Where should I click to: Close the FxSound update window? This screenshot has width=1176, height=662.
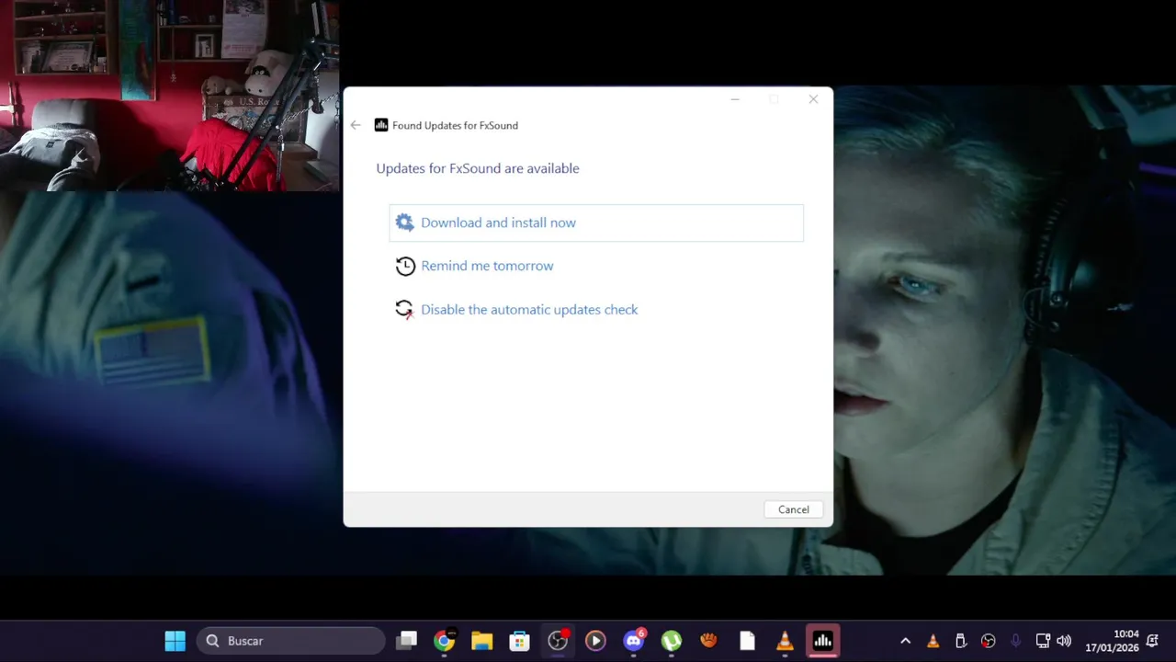tap(813, 99)
